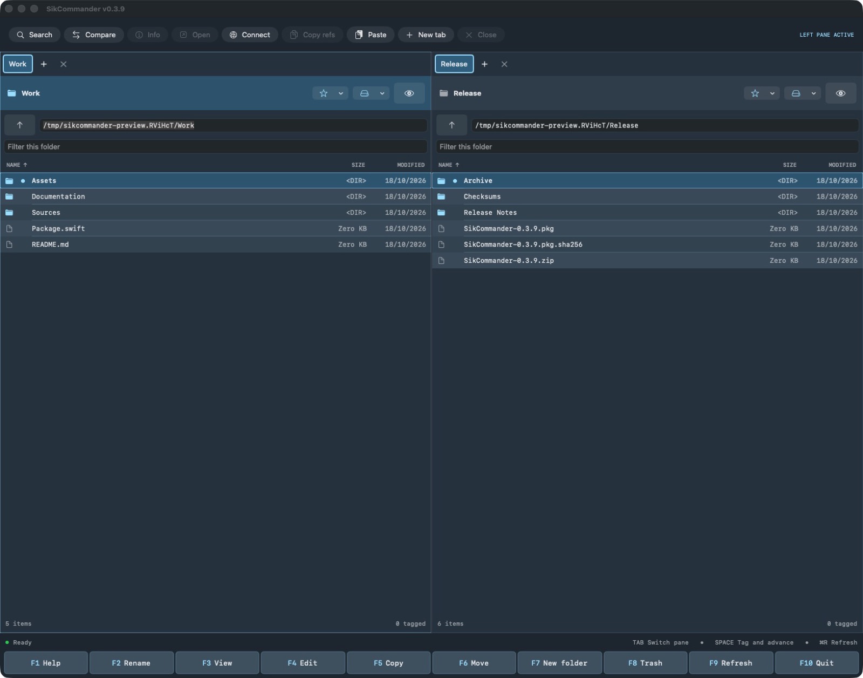Click F5 Copy button

(x=388, y=663)
